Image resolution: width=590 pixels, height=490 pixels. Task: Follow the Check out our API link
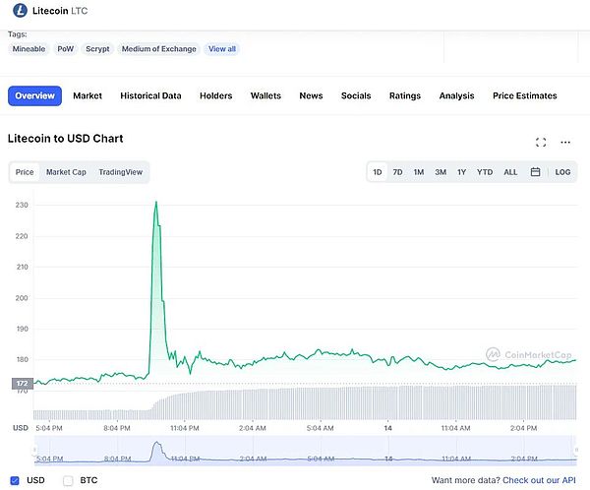[539, 480]
